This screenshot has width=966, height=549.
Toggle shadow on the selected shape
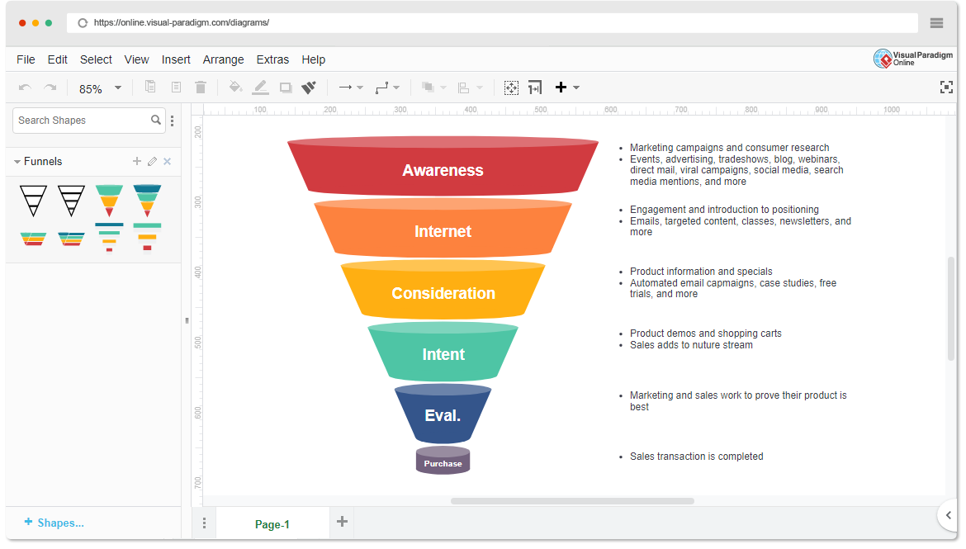click(x=285, y=87)
